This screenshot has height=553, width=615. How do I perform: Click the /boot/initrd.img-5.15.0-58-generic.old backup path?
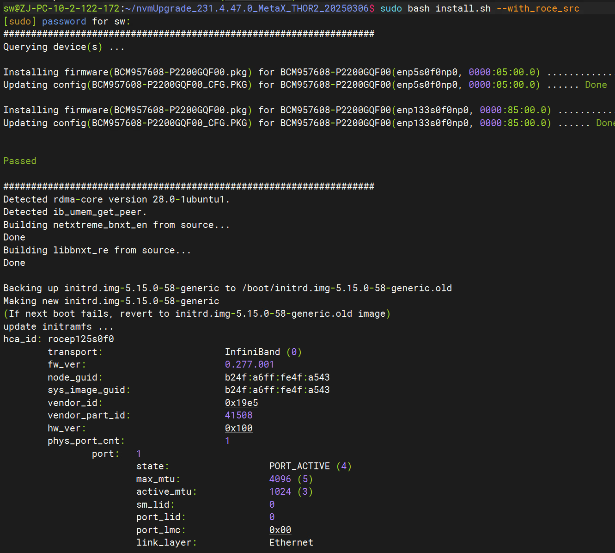coord(347,288)
